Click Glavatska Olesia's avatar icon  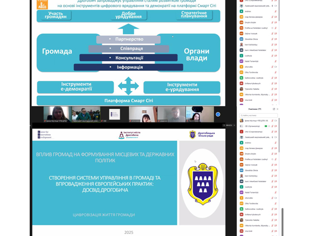pyautogui.click(x=242, y=169)
